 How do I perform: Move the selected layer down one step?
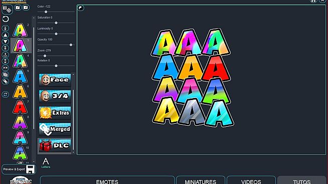(6, 42)
